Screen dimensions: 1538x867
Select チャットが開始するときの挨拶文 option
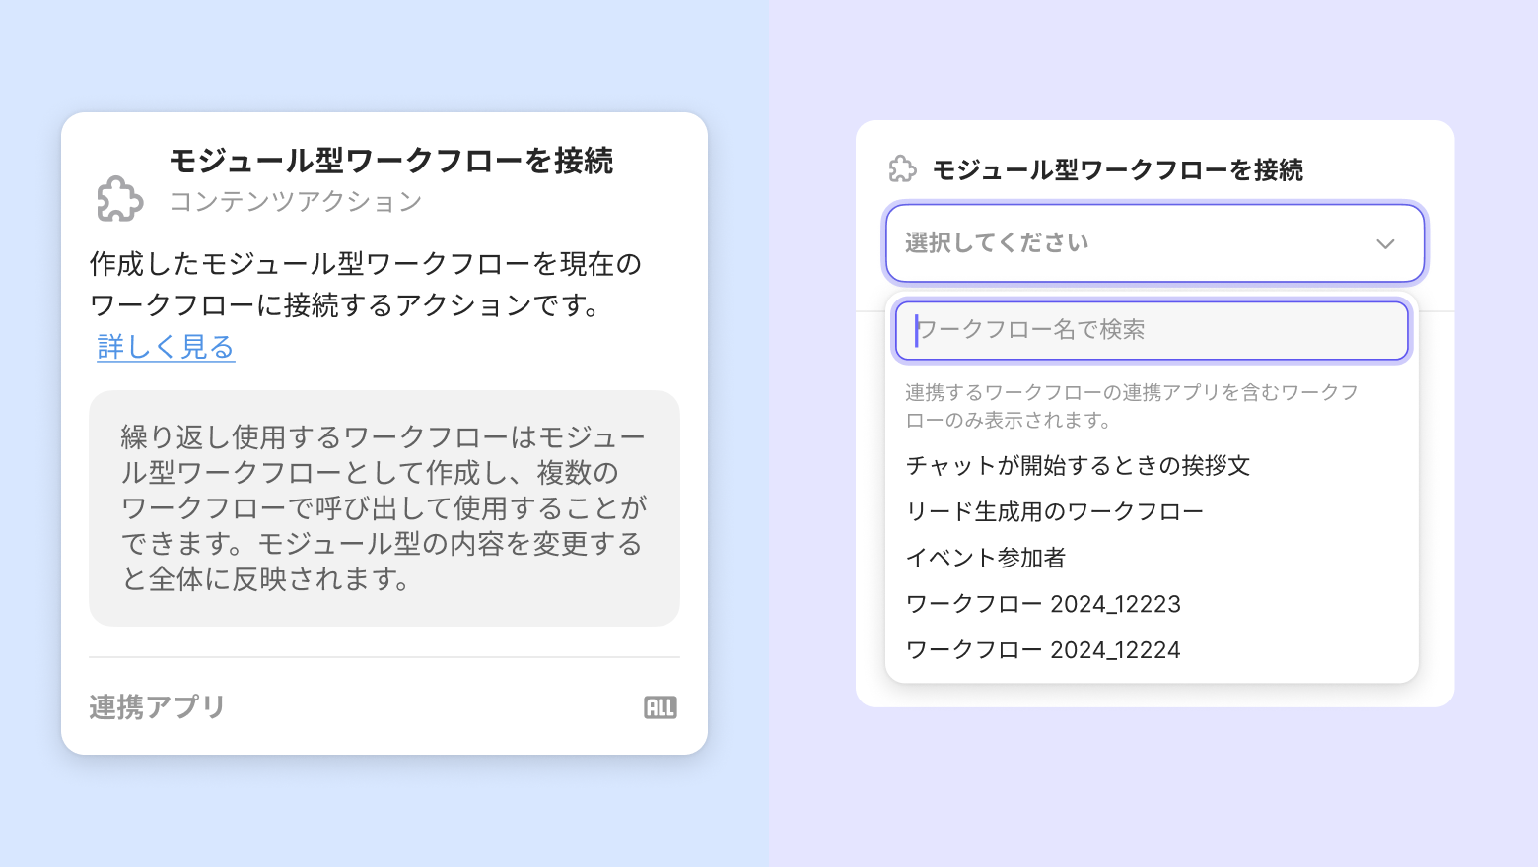coord(1078,465)
